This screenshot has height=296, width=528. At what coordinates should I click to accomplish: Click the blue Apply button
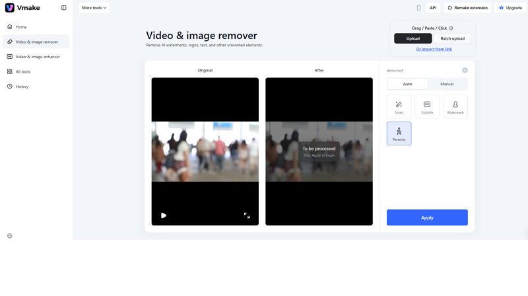427,217
